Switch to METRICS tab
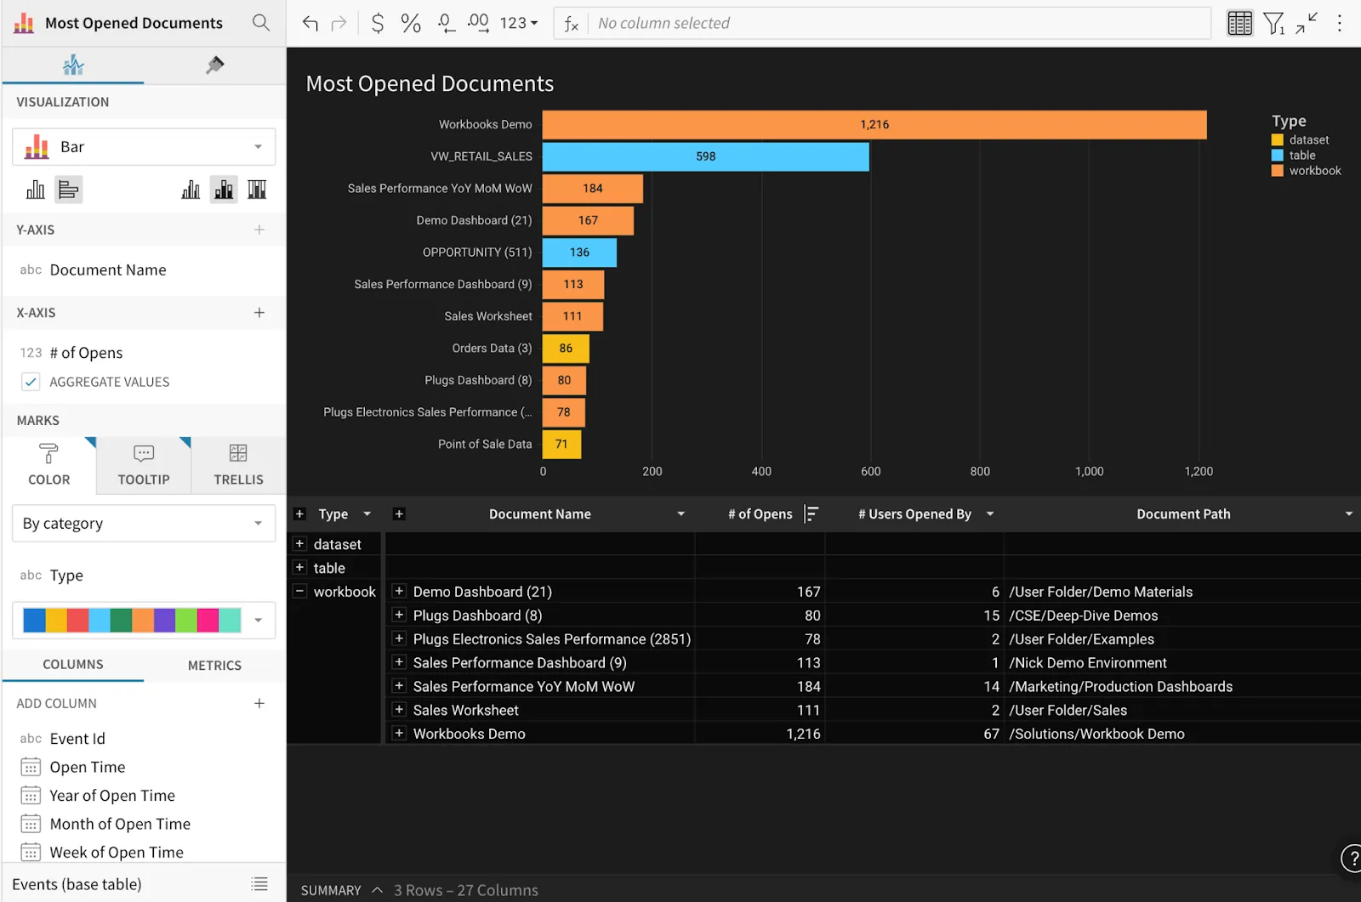 tap(214, 665)
